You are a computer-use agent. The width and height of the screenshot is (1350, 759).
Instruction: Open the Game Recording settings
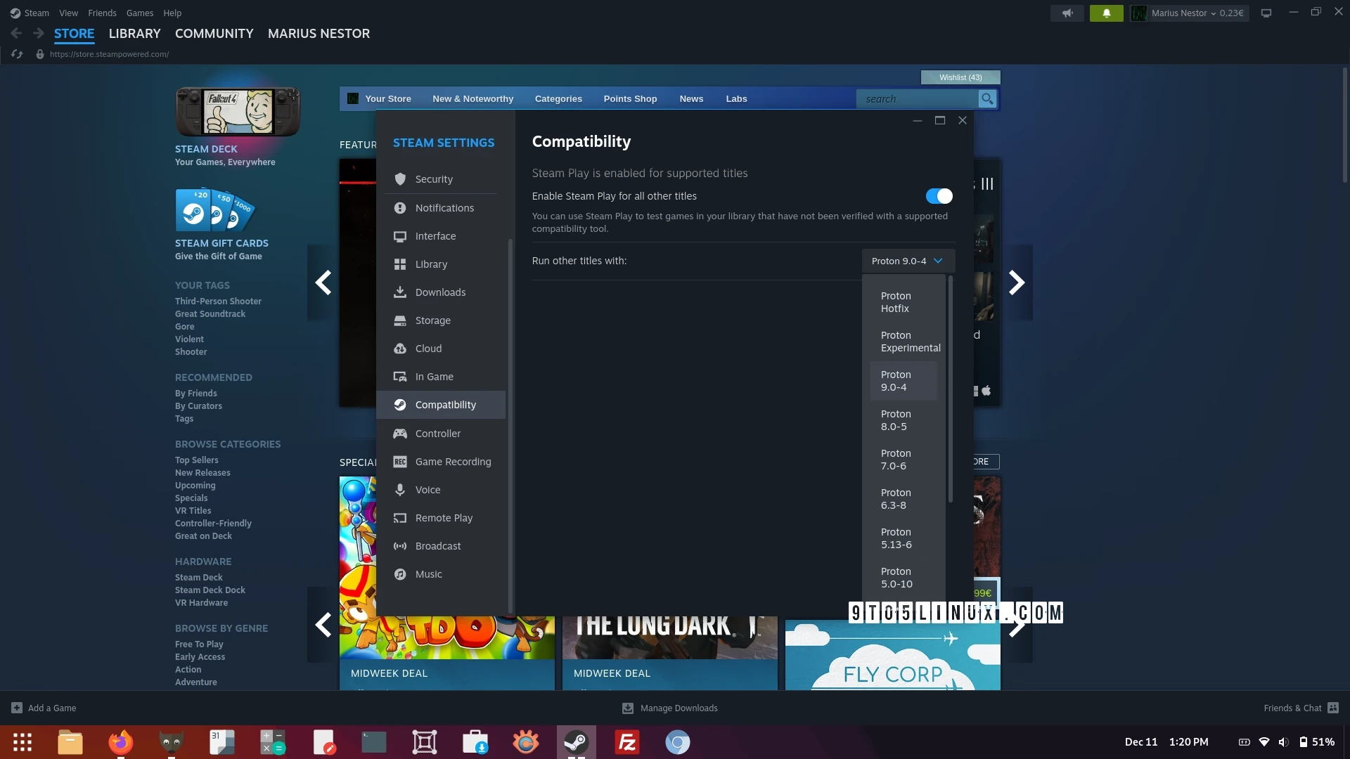tap(454, 462)
